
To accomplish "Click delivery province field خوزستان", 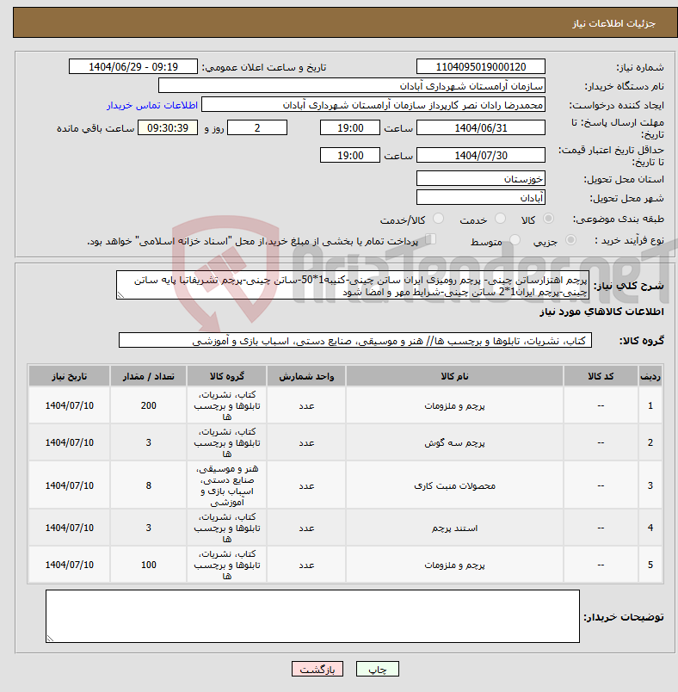I will coord(481,178).
